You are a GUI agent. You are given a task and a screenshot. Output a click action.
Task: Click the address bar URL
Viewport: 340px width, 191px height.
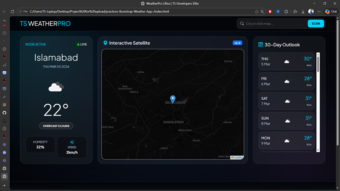click(x=99, y=12)
